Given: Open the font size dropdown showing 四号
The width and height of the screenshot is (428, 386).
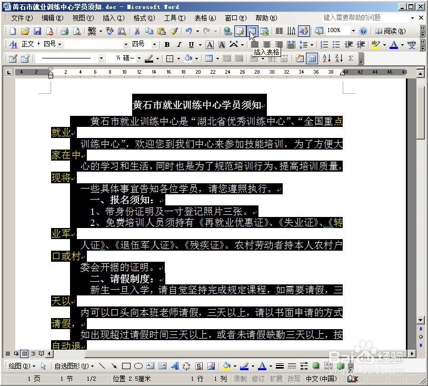Looking at the screenshot, I should click(x=154, y=44).
